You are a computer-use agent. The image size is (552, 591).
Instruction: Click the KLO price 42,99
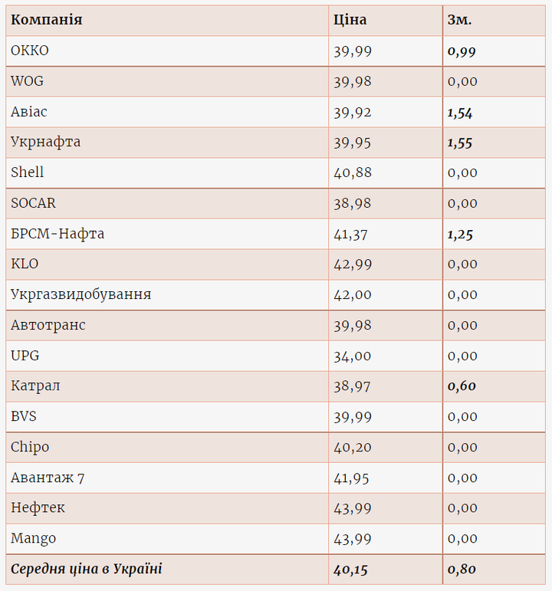pos(353,264)
